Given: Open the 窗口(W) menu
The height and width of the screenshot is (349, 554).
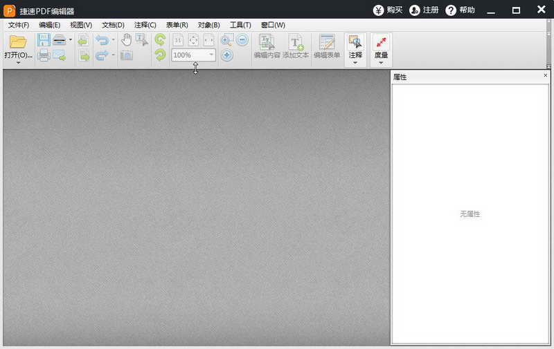Looking at the screenshot, I should 273,25.
